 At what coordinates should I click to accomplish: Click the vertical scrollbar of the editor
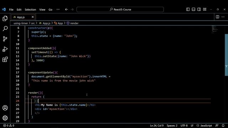pyautogui.click(x=227, y=55)
